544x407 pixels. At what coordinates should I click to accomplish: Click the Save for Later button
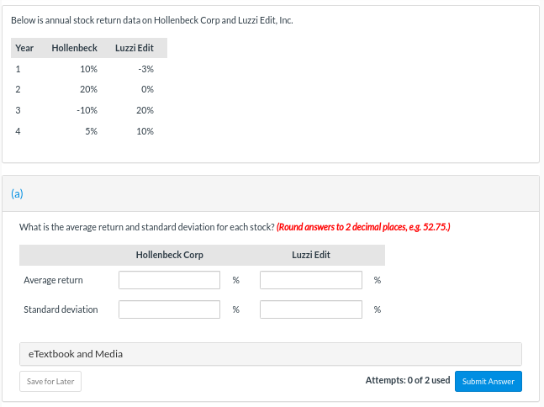[50, 381]
